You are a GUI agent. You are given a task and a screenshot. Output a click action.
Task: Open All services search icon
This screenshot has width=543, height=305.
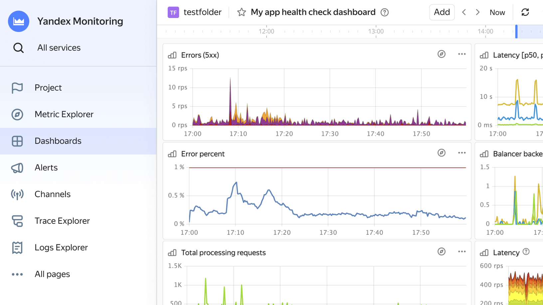coord(19,48)
